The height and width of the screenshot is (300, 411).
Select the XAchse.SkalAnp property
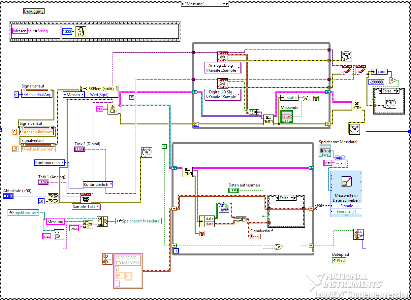pyautogui.click(x=37, y=95)
